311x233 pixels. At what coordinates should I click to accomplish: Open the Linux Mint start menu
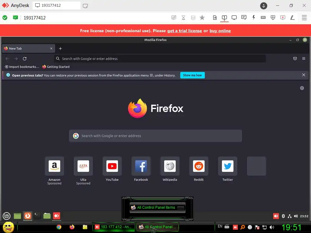point(7,216)
